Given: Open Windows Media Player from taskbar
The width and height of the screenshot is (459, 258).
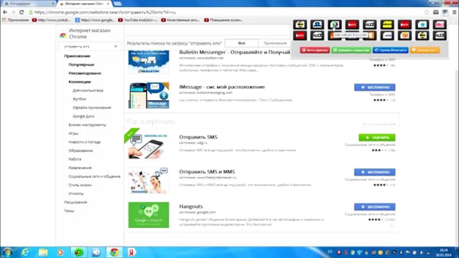Looking at the screenshot, I should click(61, 252).
